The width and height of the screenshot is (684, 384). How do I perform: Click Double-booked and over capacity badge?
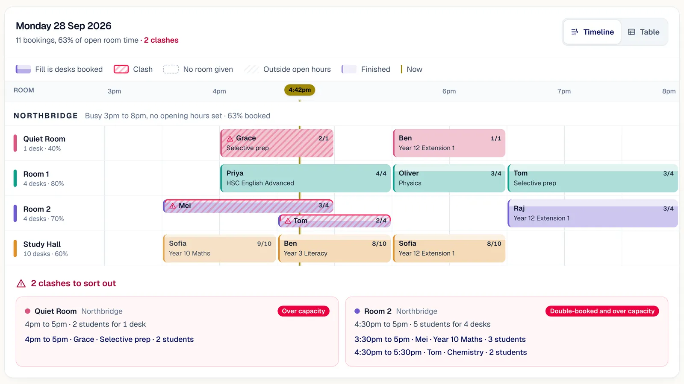pyautogui.click(x=602, y=311)
